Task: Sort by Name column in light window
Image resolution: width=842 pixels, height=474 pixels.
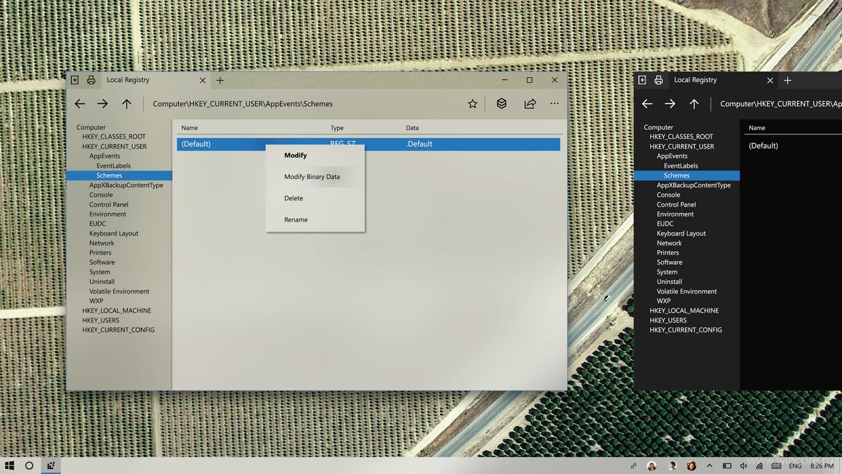Action: pyautogui.click(x=189, y=128)
